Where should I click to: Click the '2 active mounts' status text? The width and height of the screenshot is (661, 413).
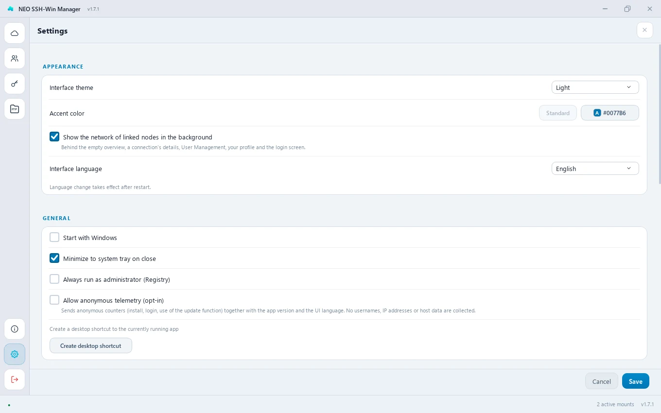click(615, 404)
